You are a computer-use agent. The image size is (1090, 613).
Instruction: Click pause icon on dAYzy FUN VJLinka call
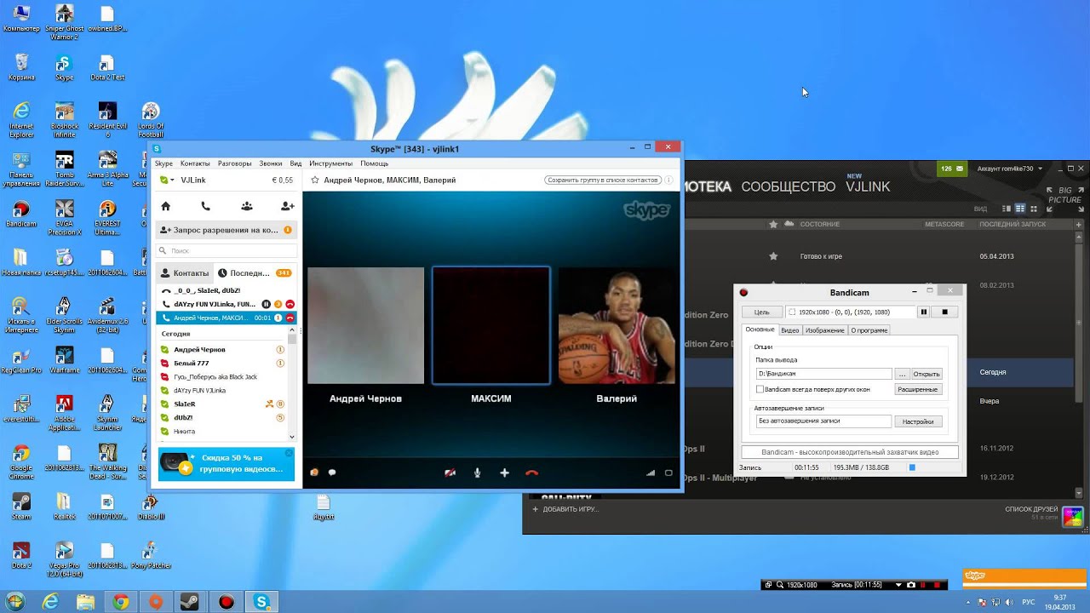[266, 304]
